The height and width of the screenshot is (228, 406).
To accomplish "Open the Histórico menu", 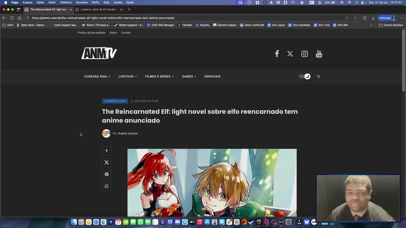I will [x=66, y=2].
